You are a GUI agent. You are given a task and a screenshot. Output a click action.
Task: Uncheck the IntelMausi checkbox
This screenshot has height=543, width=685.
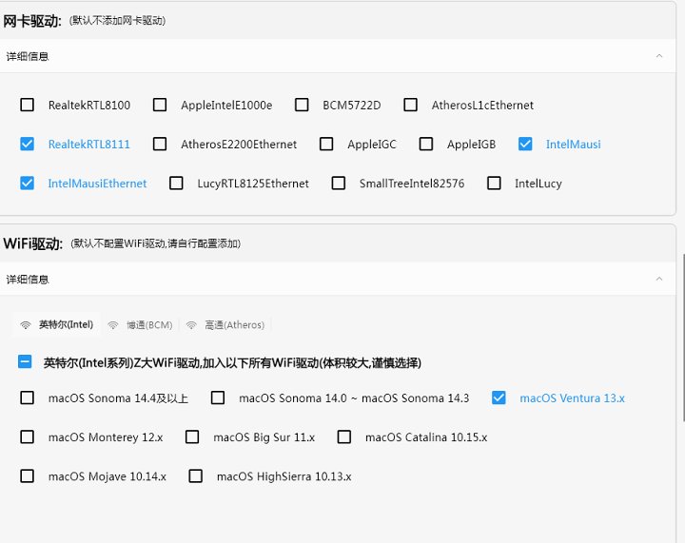525,145
